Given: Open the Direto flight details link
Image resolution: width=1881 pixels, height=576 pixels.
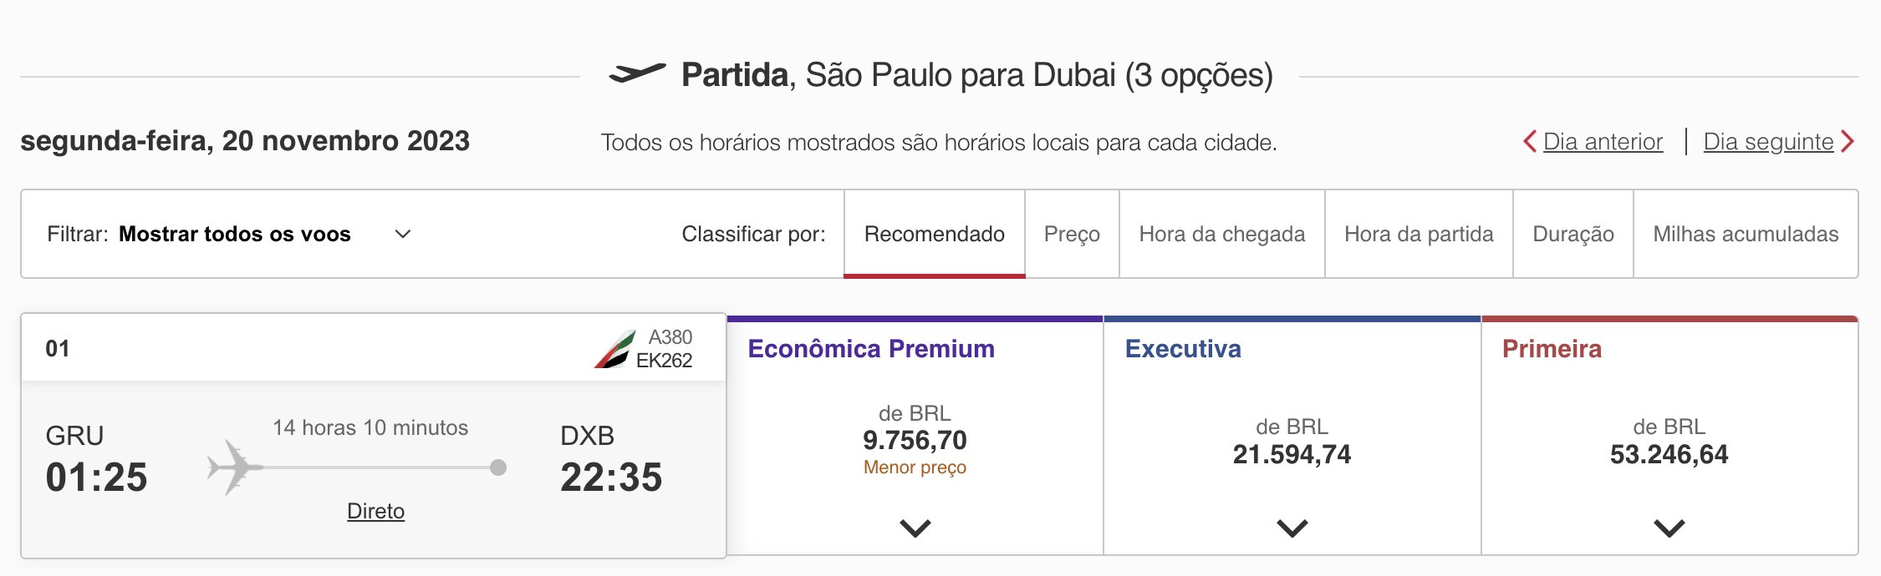Looking at the screenshot, I should (375, 511).
